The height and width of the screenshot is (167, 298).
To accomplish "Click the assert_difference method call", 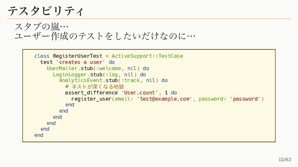I will coord(91,93).
